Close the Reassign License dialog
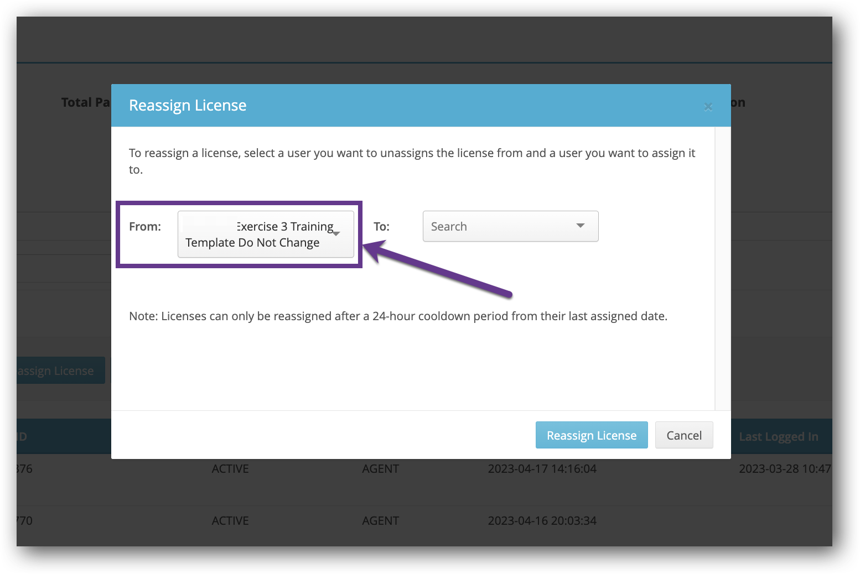860x574 pixels. [708, 107]
